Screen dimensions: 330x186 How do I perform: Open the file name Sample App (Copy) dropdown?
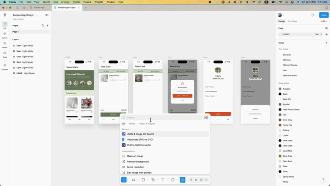[x=36, y=15]
